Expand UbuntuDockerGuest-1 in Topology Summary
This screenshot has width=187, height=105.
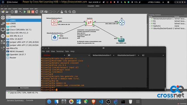click(150, 29)
